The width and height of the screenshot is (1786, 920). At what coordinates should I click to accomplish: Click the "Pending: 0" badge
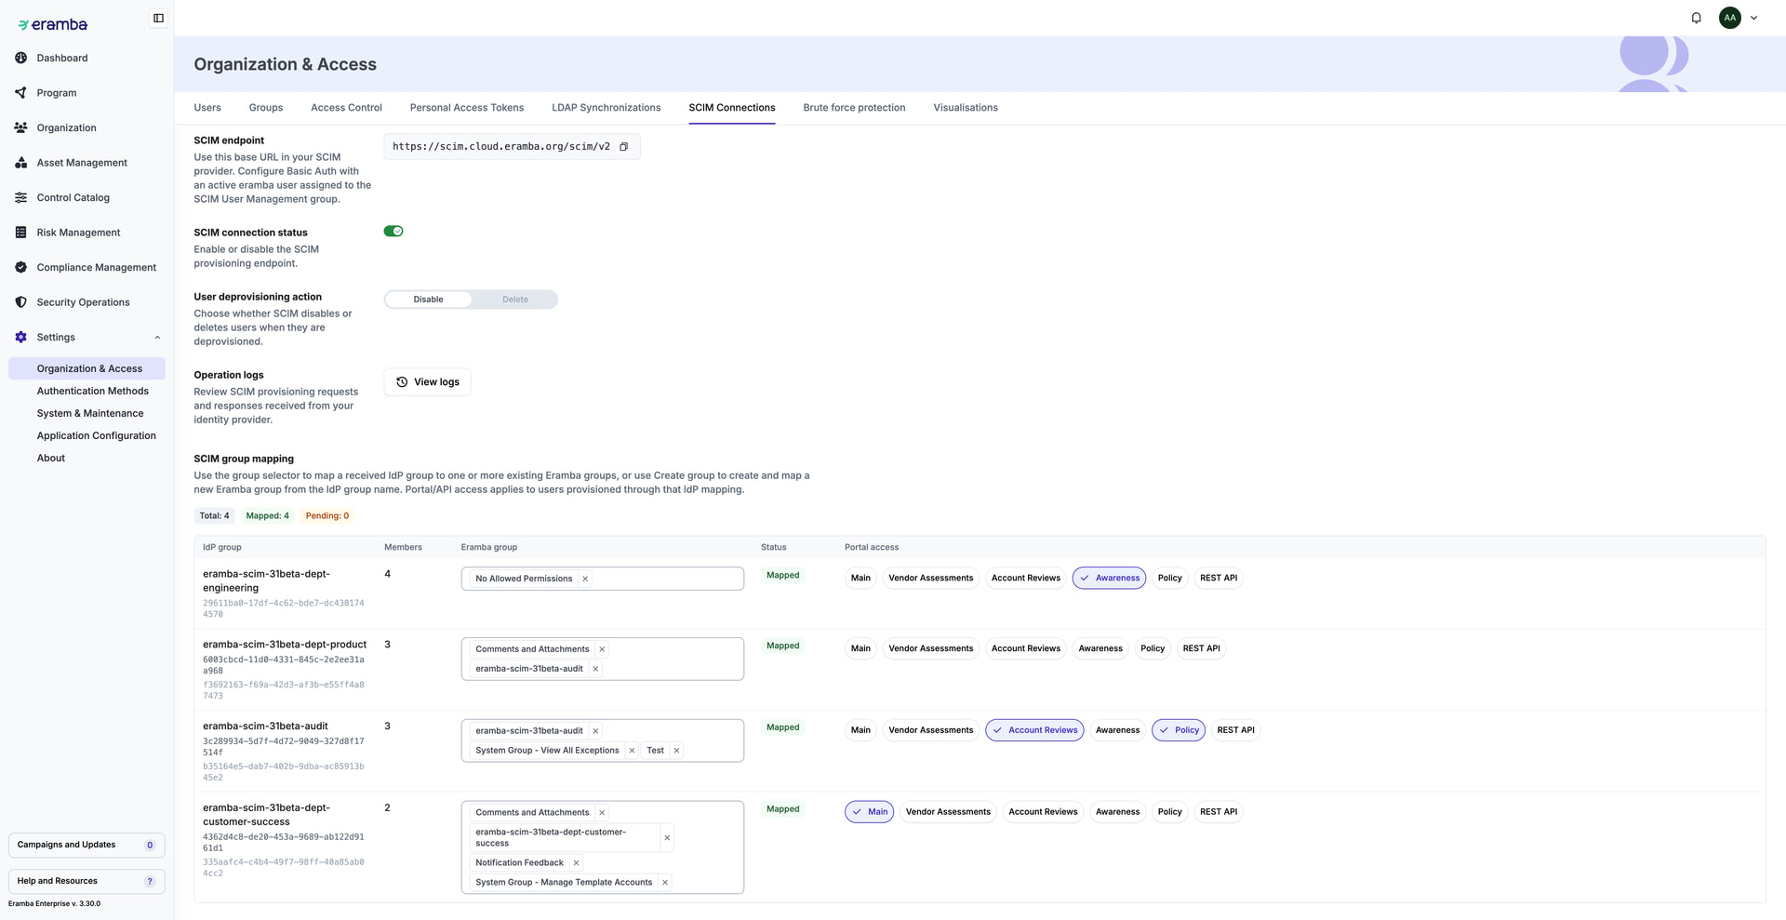(327, 516)
